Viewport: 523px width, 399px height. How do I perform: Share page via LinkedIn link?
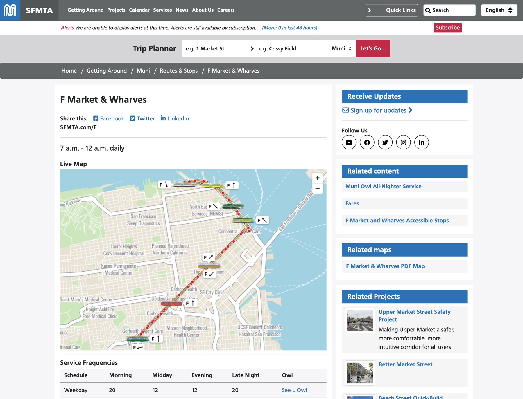175,118
